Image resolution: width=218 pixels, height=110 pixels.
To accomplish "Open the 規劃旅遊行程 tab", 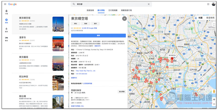I will (126, 10).
